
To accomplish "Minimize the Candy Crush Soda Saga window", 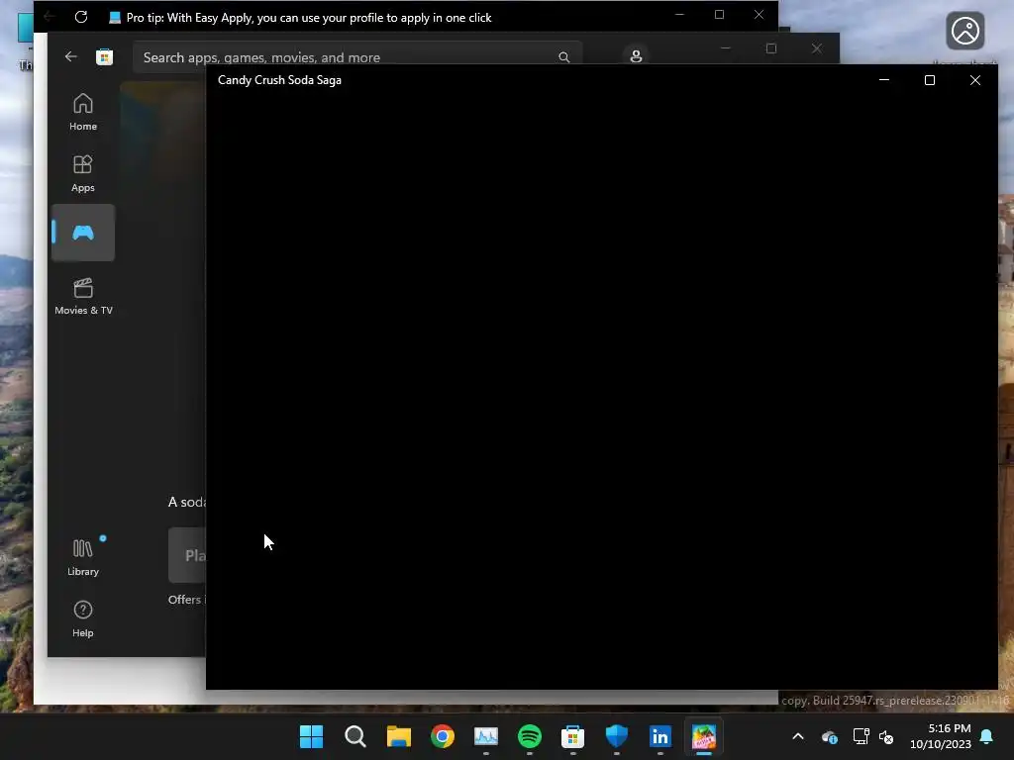I will (884, 80).
